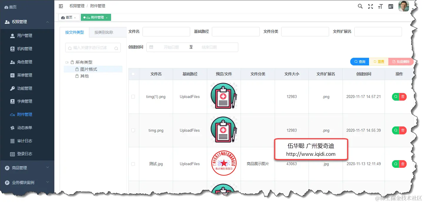Toggle the select-all checkbox in table header

point(133,74)
